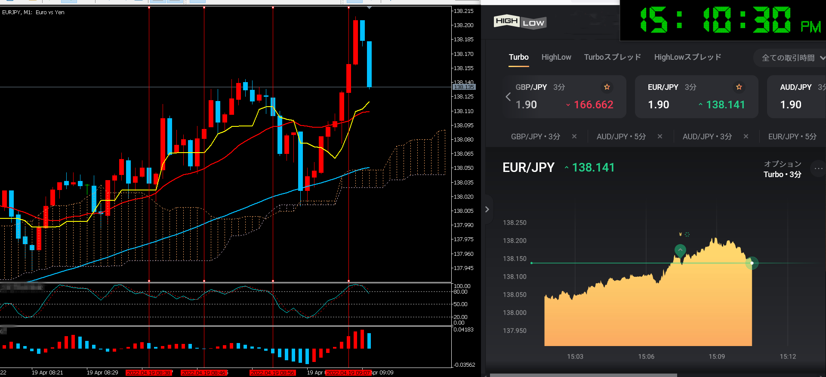Click the green High entry marker on chart
Viewport: 826px width, 377px height.
(680, 250)
